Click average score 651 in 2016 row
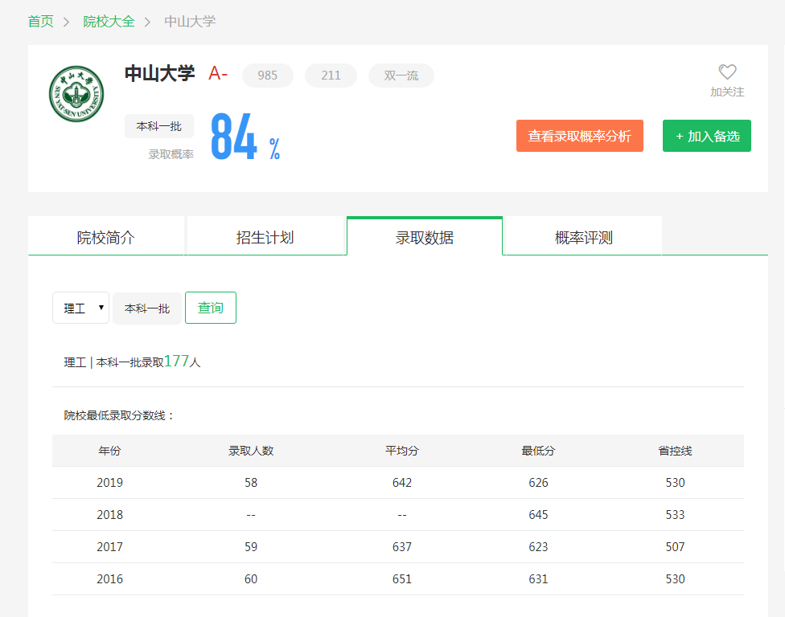785x617 pixels. (x=402, y=578)
